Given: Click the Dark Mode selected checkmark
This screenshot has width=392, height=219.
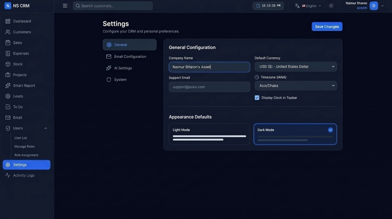Looking at the screenshot, I should pos(330,130).
